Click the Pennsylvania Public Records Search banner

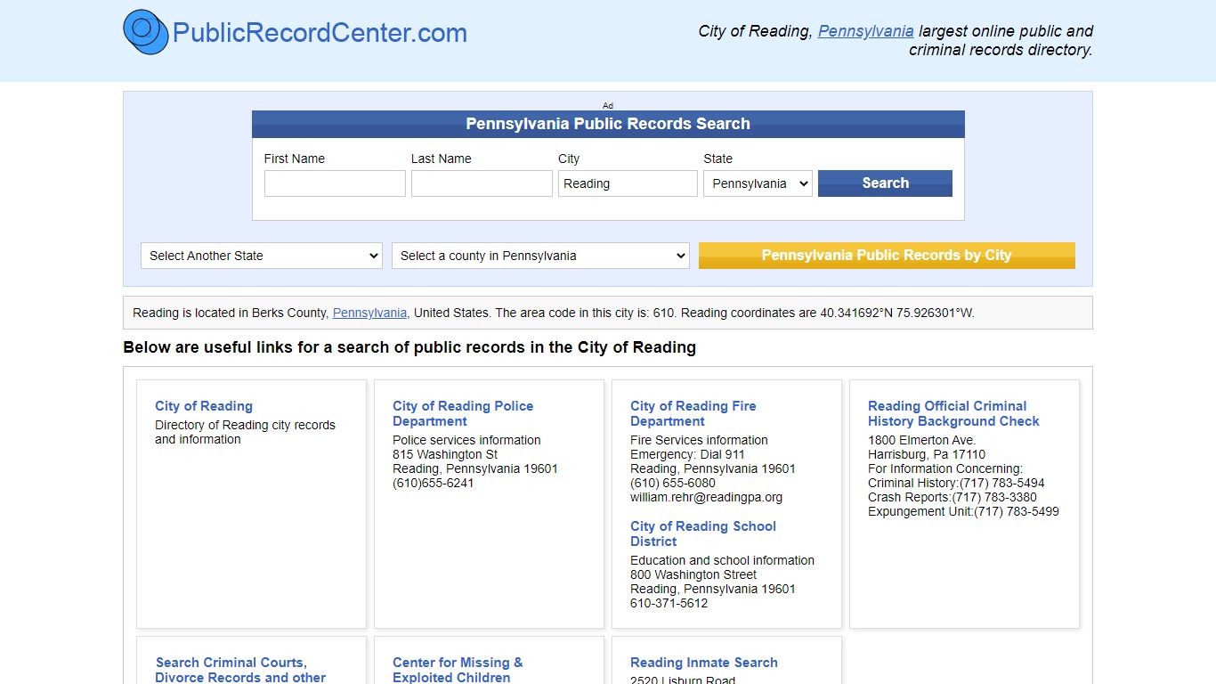pos(608,124)
